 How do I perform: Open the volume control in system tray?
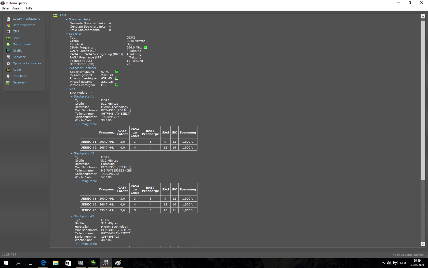[x=389, y=263]
